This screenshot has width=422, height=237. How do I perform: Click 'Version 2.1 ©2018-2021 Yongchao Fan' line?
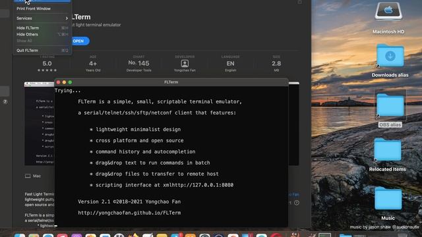129,202
